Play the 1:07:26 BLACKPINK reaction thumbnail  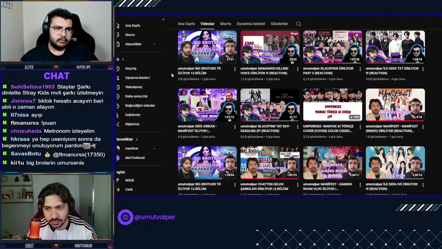[x=333, y=47]
